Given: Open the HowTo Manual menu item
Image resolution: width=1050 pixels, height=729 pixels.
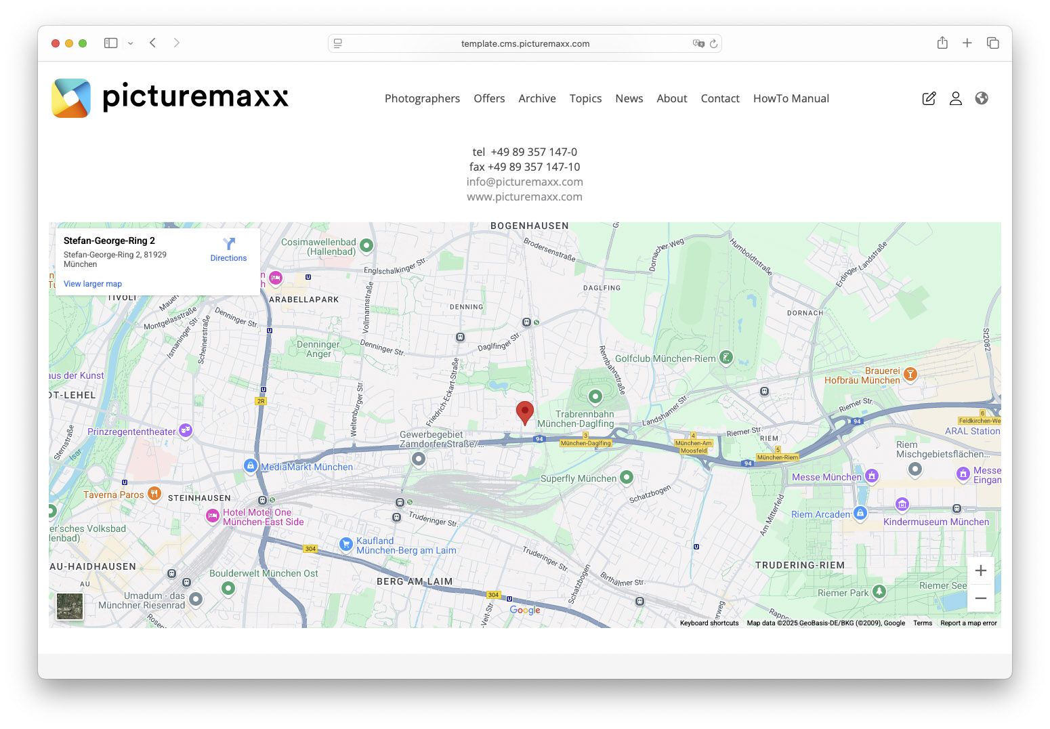Looking at the screenshot, I should click(791, 98).
